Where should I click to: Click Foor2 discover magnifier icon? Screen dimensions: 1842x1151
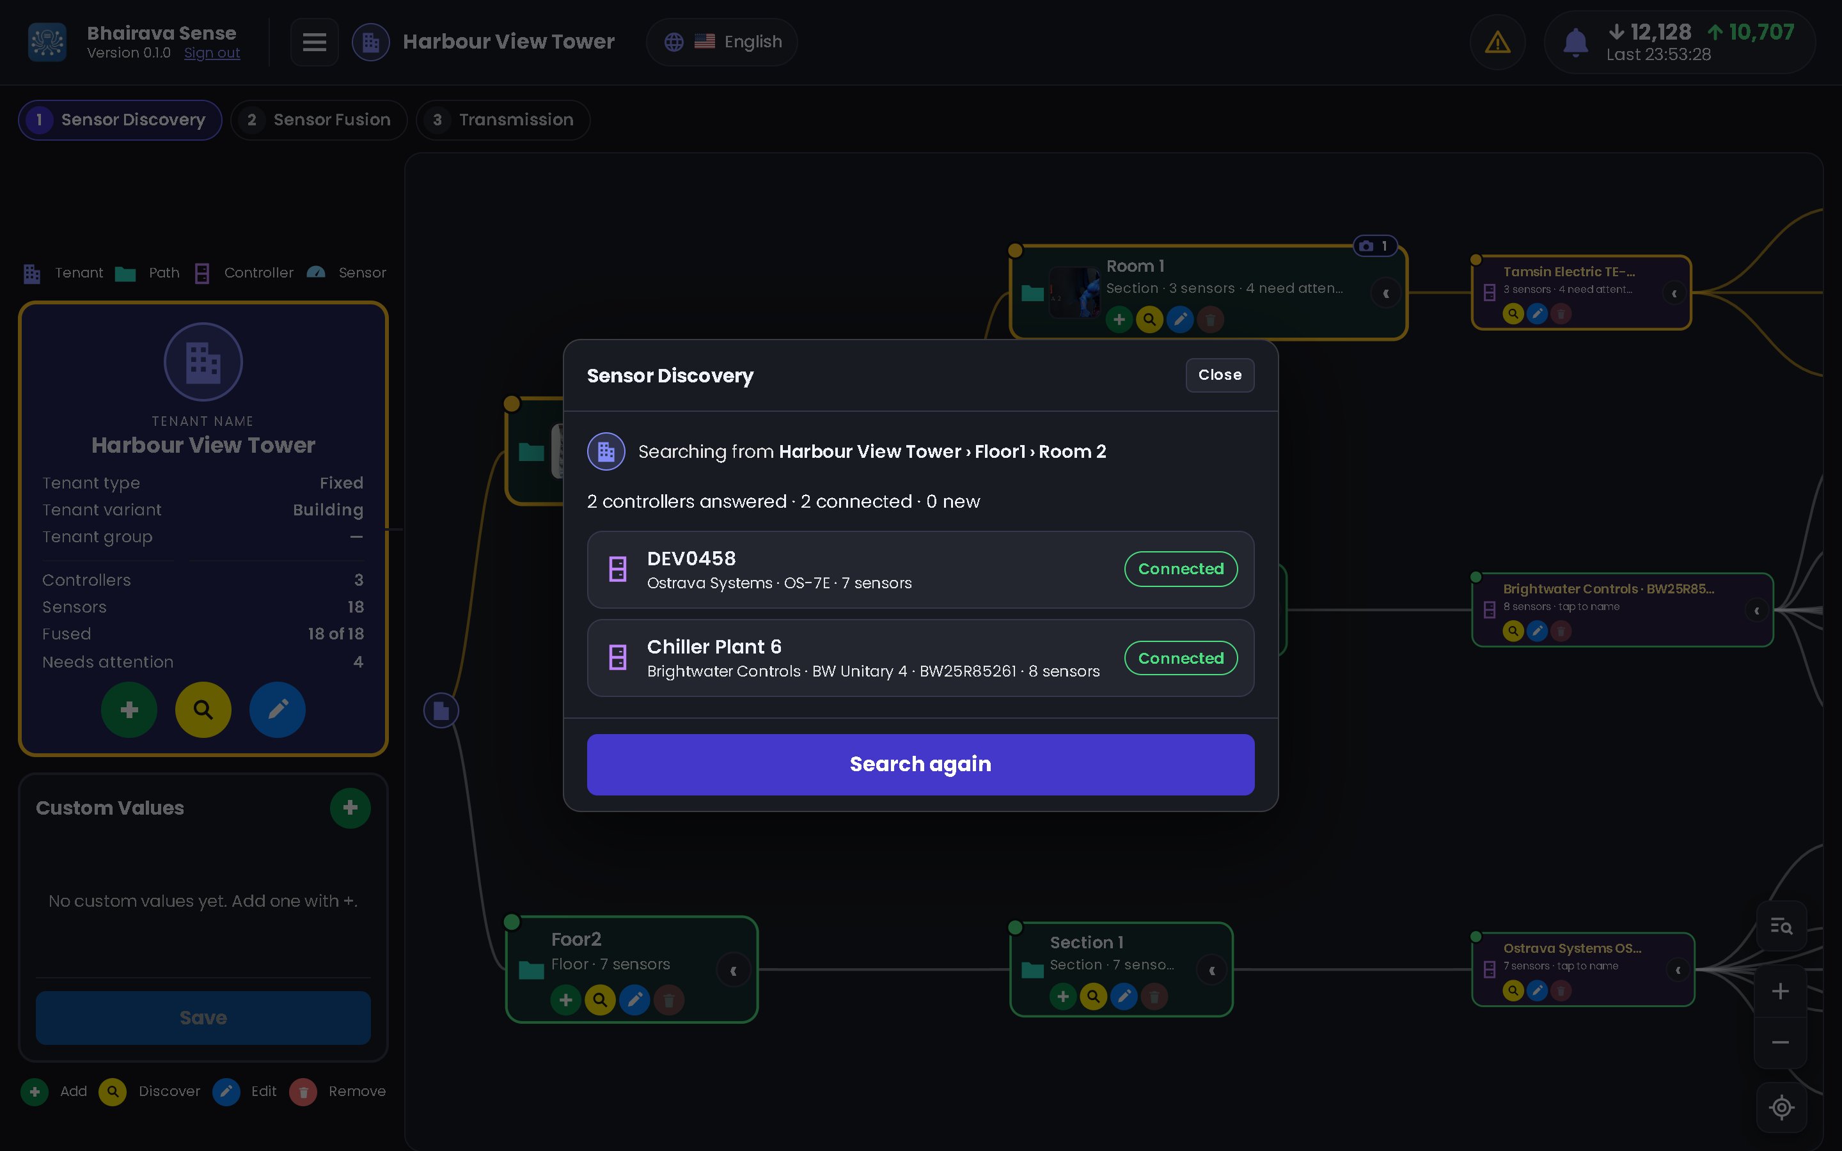click(600, 999)
